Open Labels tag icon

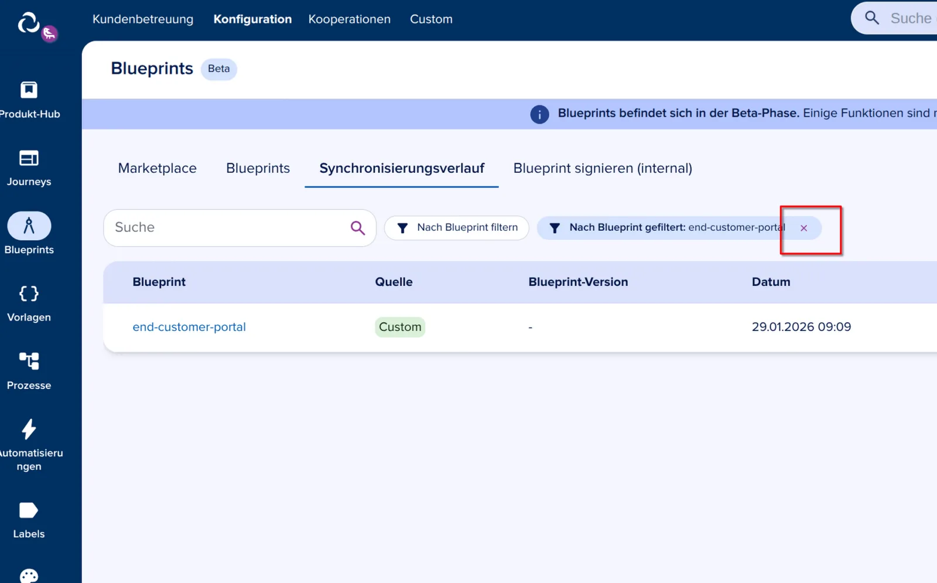click(29, 510)
